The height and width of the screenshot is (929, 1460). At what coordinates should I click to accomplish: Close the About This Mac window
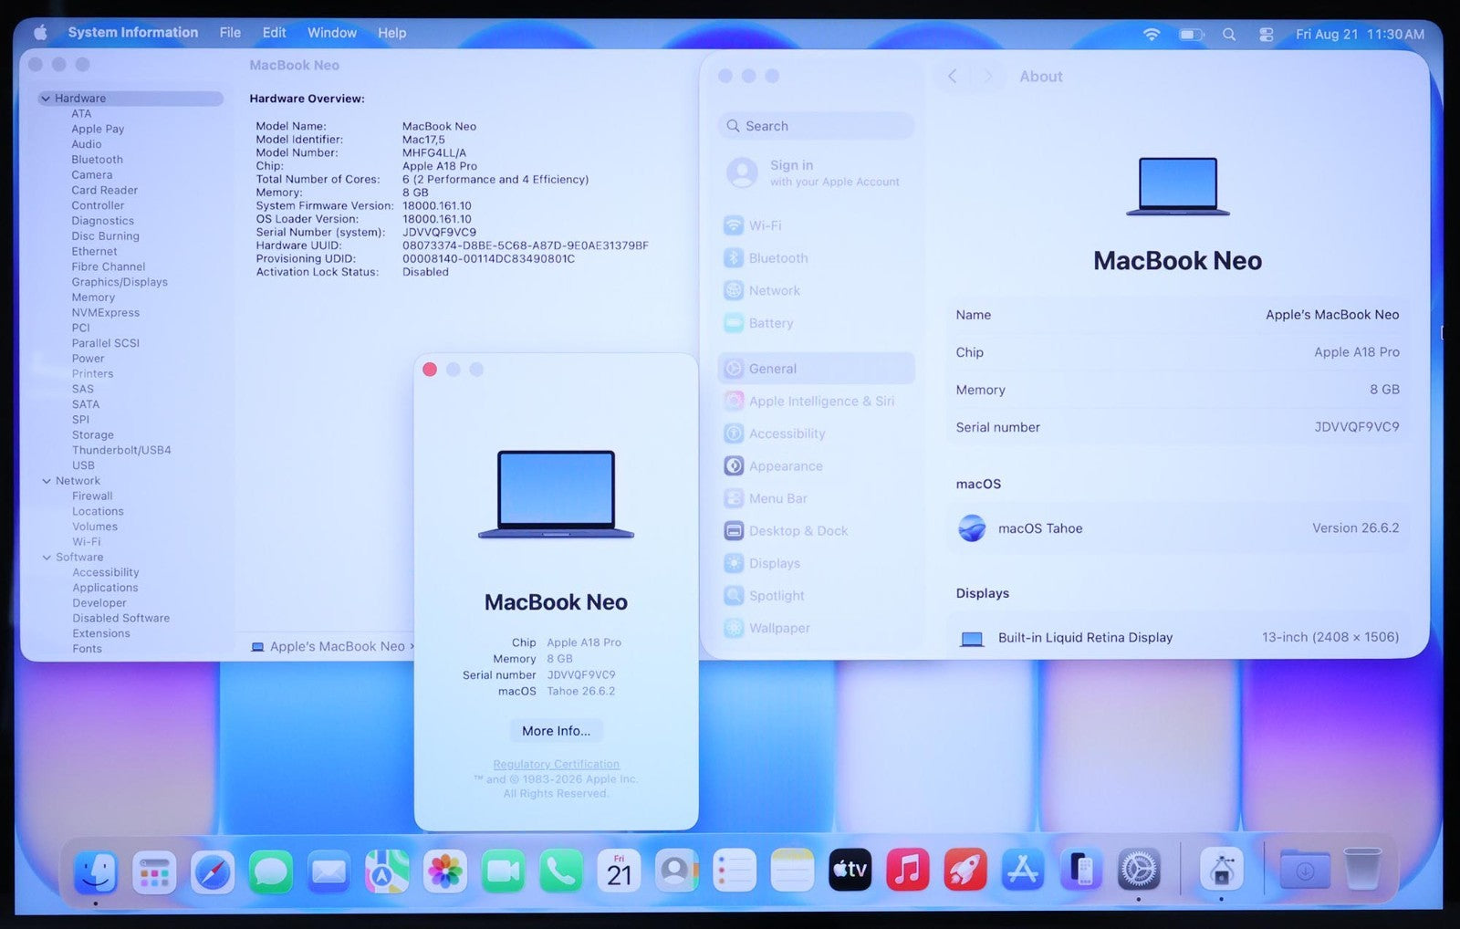point(430,370)
